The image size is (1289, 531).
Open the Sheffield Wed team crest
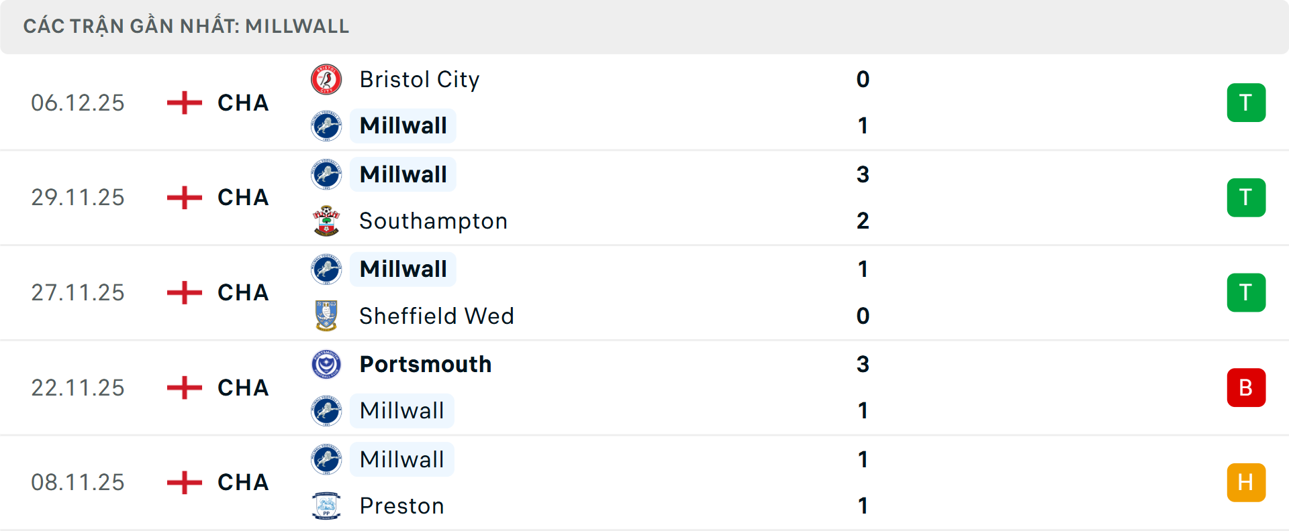pos(327,316)
